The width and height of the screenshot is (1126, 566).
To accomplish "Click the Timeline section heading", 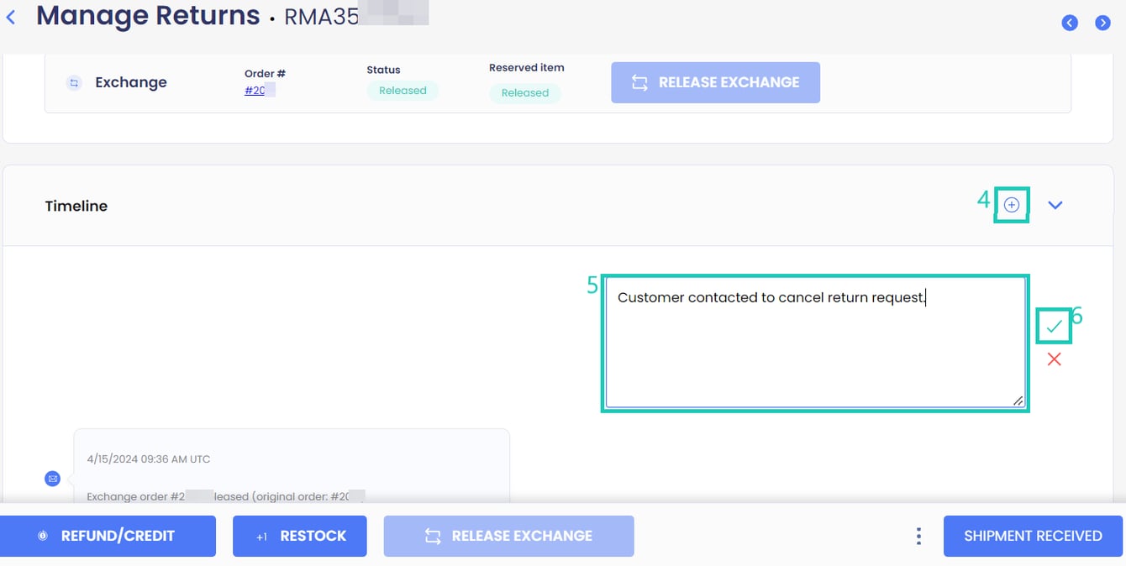I will click(76, 206).
